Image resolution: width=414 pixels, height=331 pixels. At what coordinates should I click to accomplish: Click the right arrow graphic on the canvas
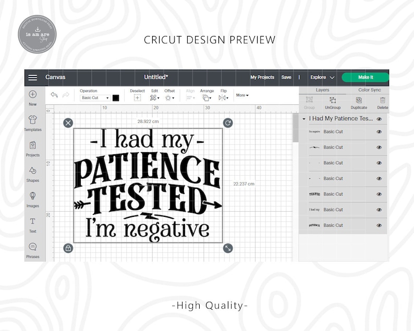click(212, 204)
